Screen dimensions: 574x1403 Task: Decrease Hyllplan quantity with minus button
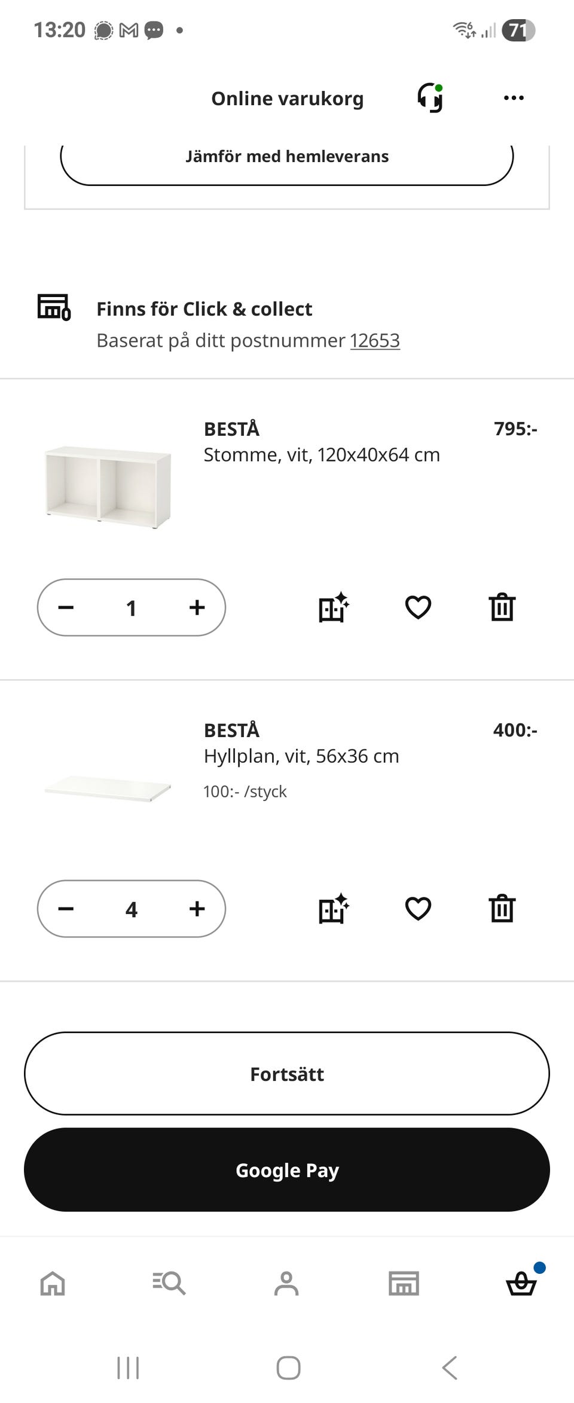point(66,909)
